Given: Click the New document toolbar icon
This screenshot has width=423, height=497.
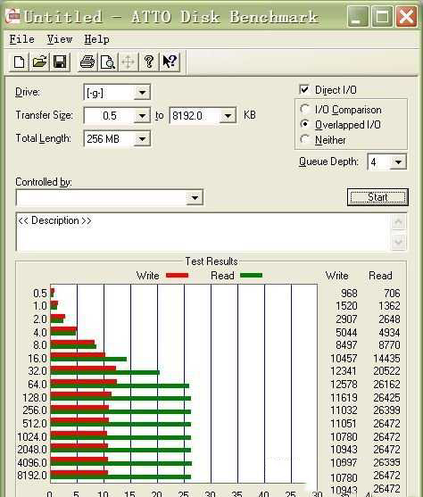Looking at the screenshot, I should (x=19, y=62).
